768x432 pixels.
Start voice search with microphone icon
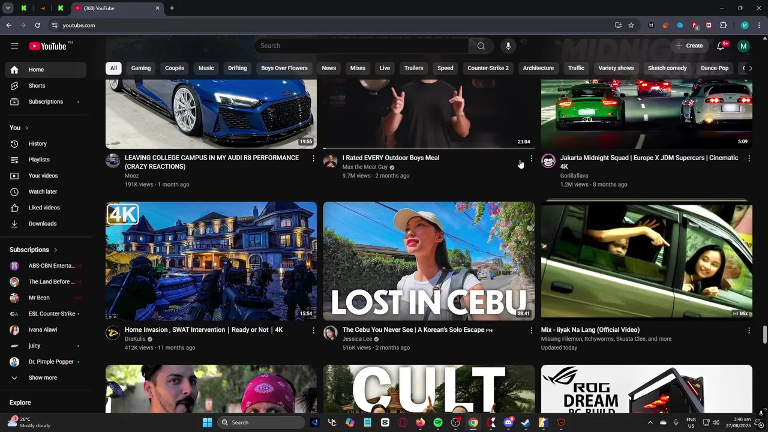pos(508,46)
